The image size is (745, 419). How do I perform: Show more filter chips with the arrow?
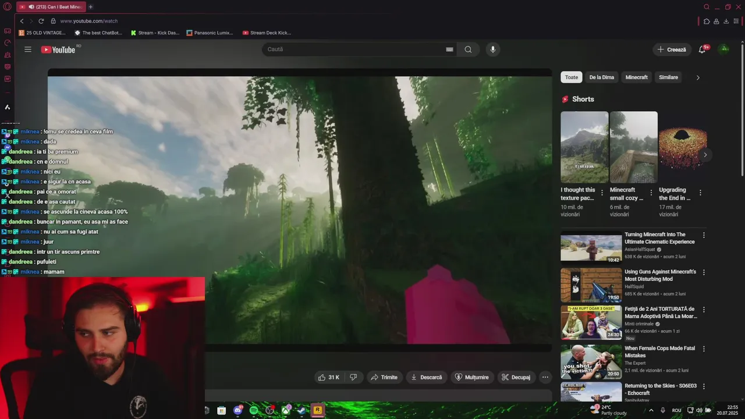(x=698, y=77)
